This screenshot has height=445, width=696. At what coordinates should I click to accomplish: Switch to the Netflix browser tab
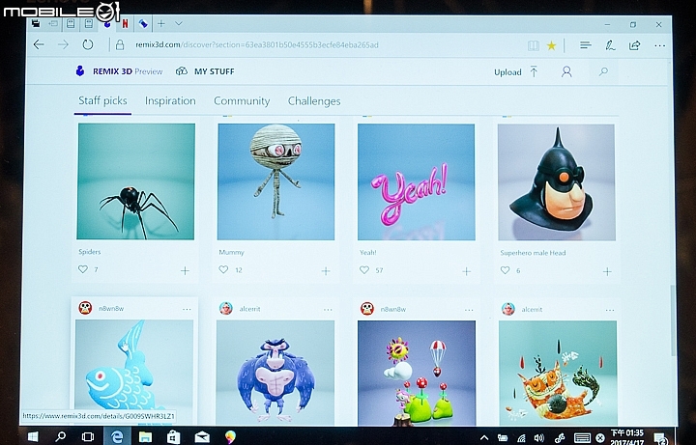tap(125, 24)
